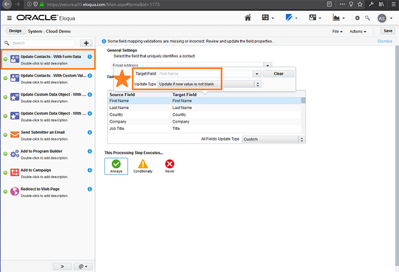Select the Job Title source field row

point(139,128)
